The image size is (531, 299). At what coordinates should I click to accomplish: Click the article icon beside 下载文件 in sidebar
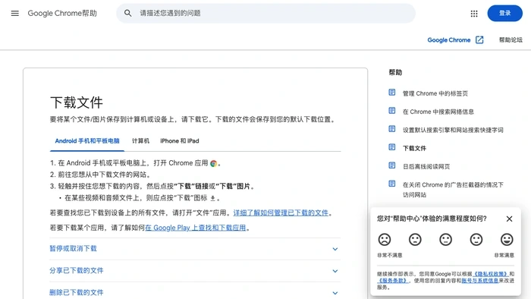tap(392, 147)
